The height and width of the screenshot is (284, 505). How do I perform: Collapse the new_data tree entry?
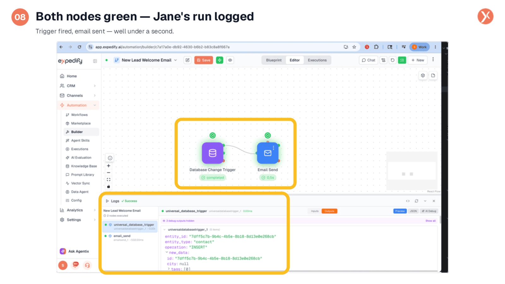pos(167,252)
